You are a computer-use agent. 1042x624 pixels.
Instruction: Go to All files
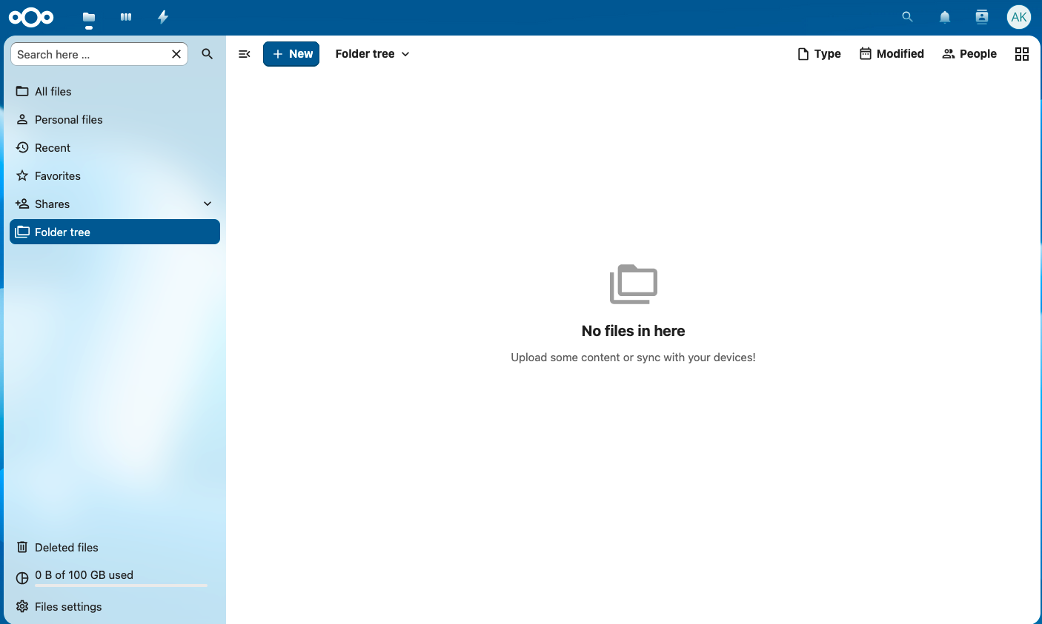[x=53, y=92]
